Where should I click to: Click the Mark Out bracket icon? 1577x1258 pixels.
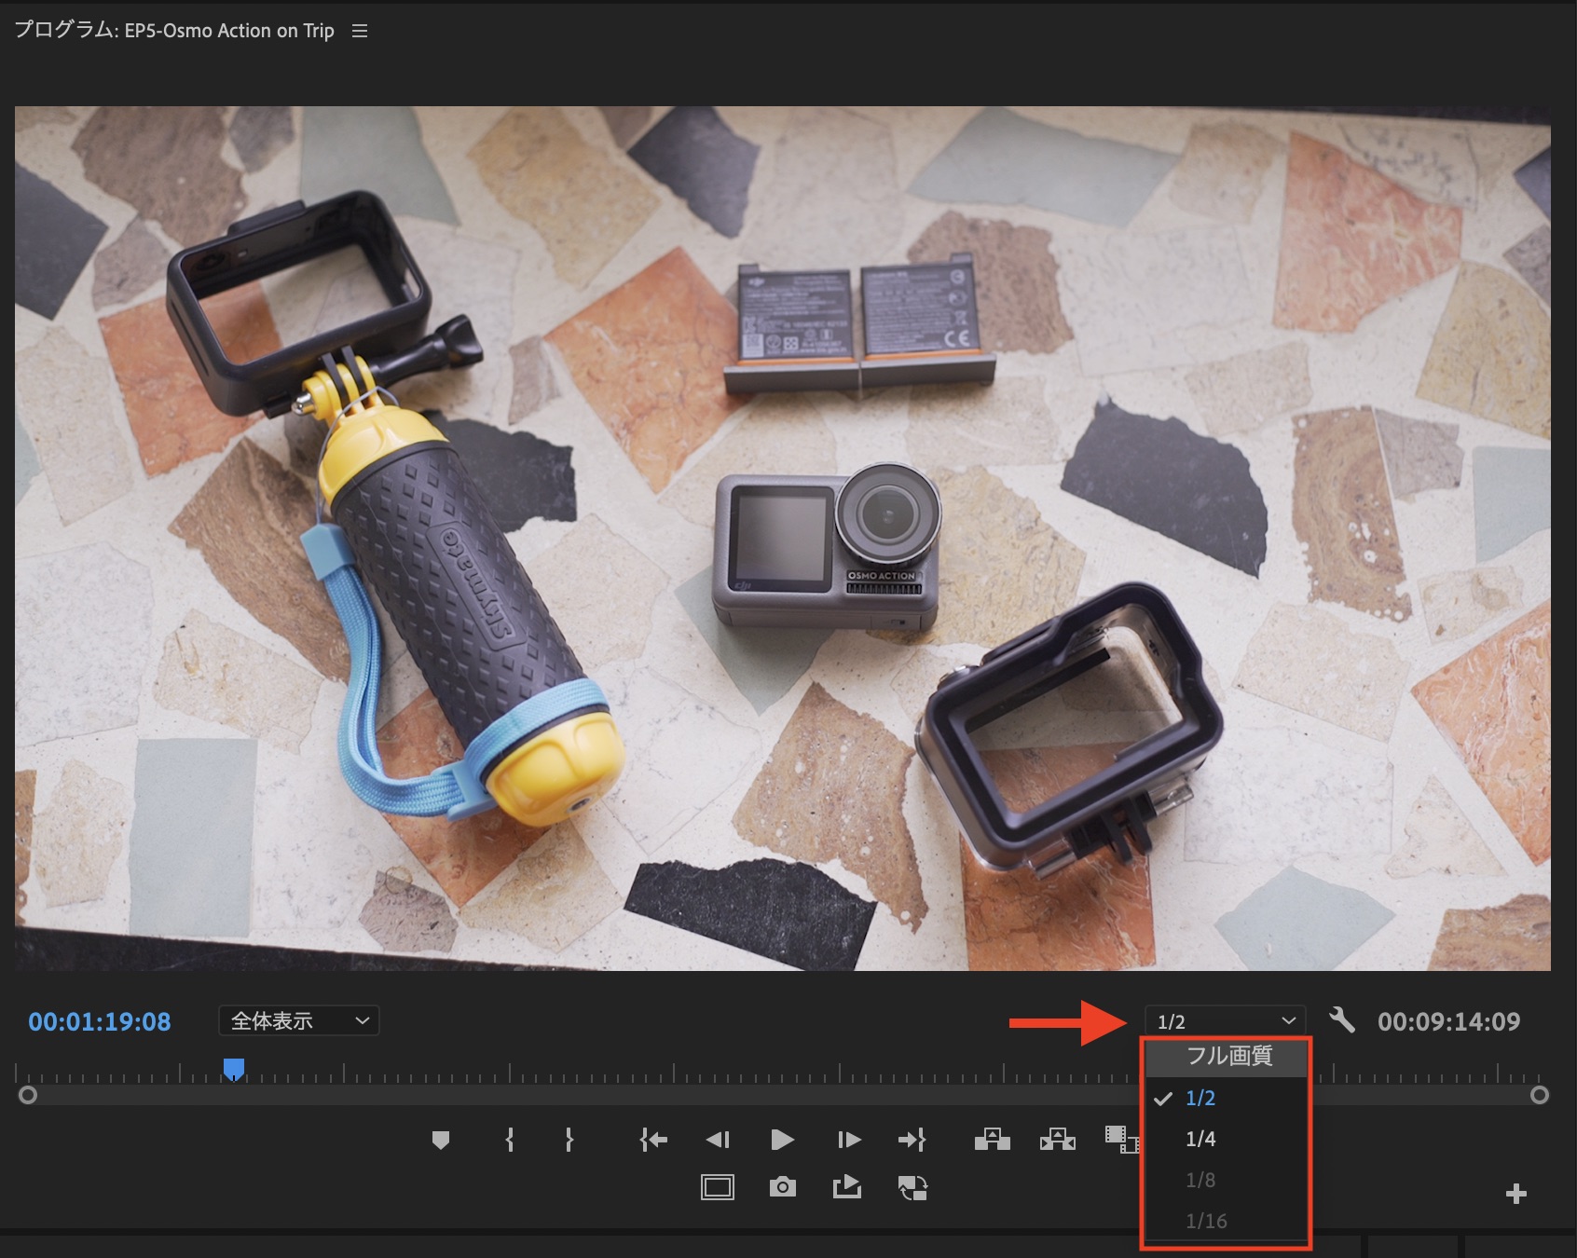(x=569, y=1140)
